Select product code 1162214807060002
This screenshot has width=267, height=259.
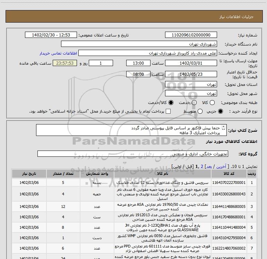tap(229, 248)
